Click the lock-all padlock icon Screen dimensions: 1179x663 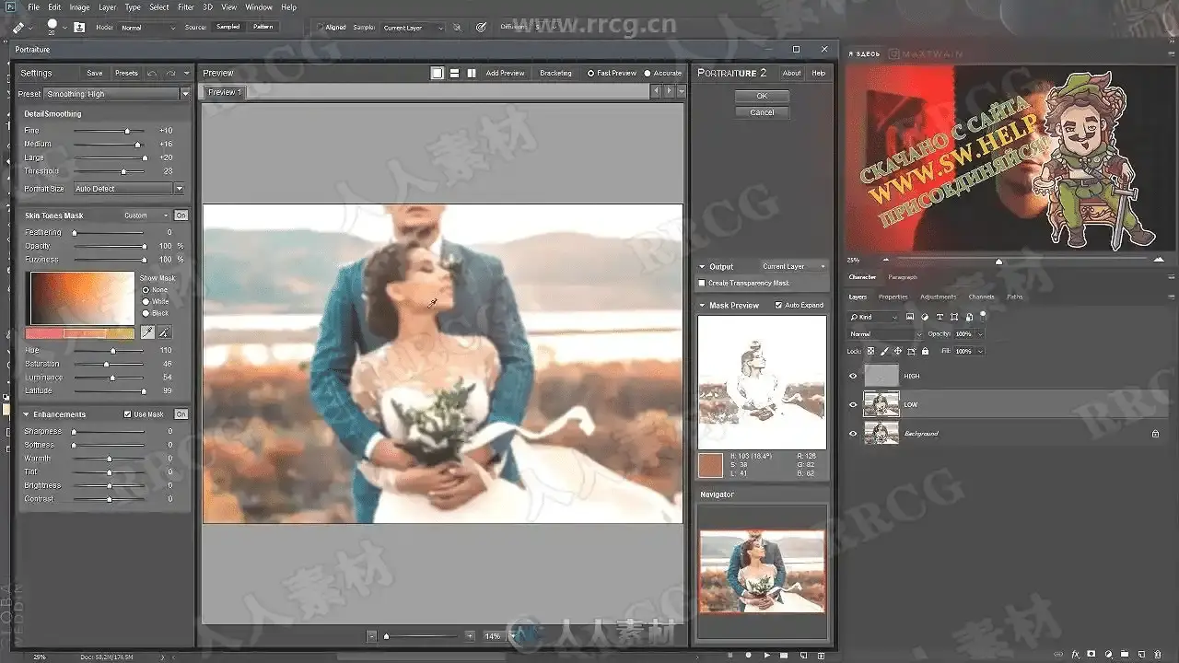pyautogui.click(x=925, y=351)
